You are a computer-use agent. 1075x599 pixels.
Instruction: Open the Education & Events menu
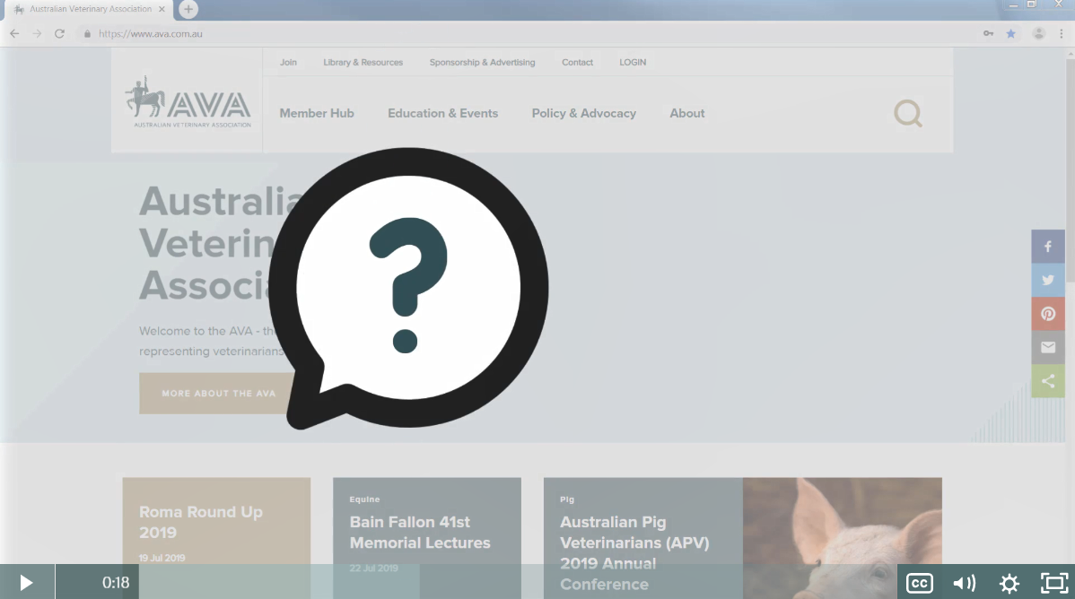coord(443,113)
